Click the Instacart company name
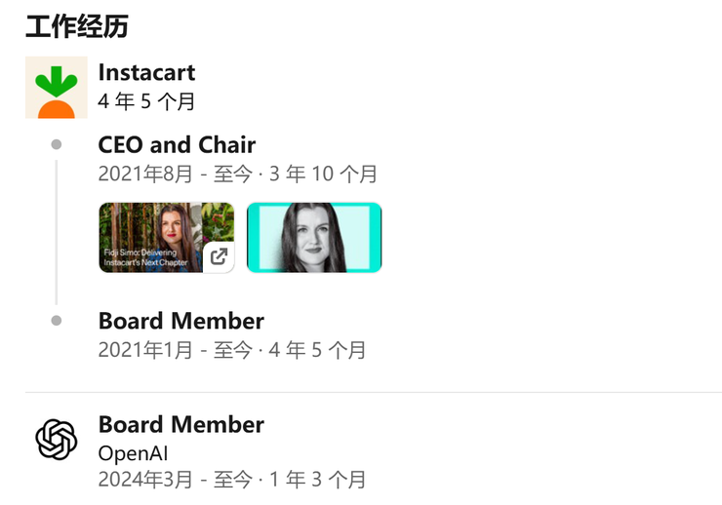The image size is (722, 505). [x=146, y=72]
